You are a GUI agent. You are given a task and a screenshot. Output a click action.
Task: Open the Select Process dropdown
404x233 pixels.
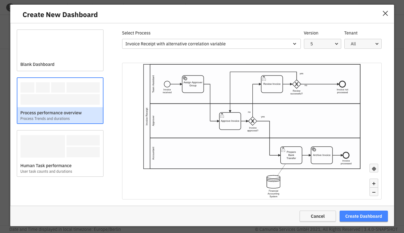[211, 44]
